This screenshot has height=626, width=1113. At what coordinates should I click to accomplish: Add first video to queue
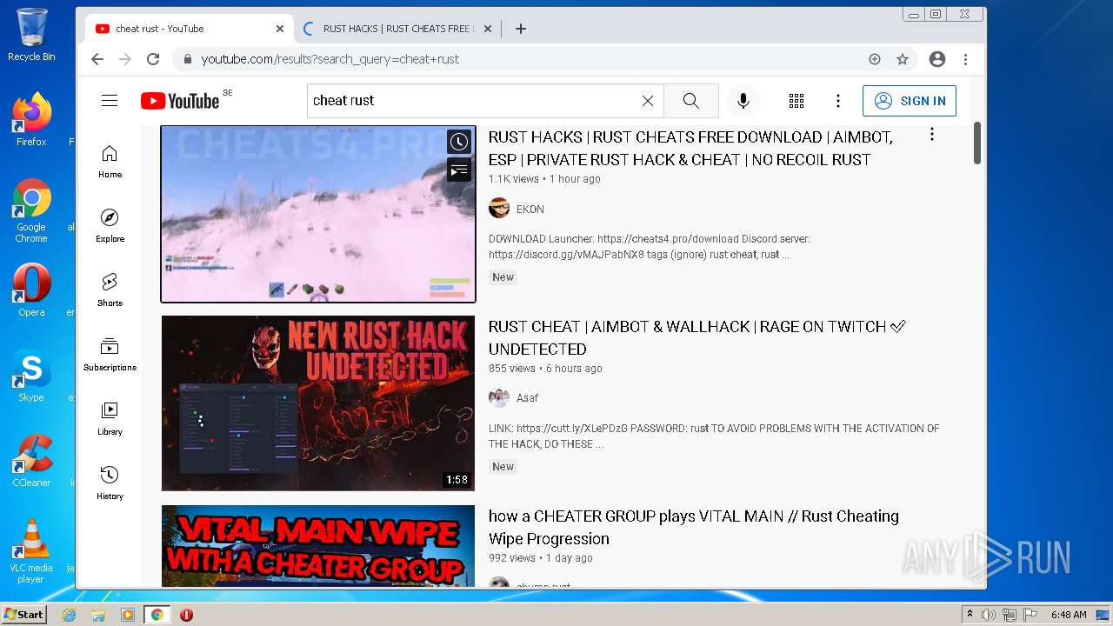tap(459, 170)
